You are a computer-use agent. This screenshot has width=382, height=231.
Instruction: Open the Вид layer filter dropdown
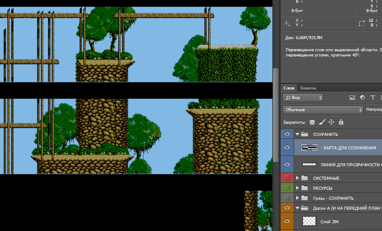(x=303, y=98)
